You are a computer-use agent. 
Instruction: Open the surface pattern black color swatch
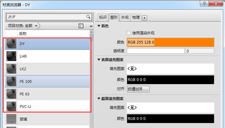click(170, 80)
